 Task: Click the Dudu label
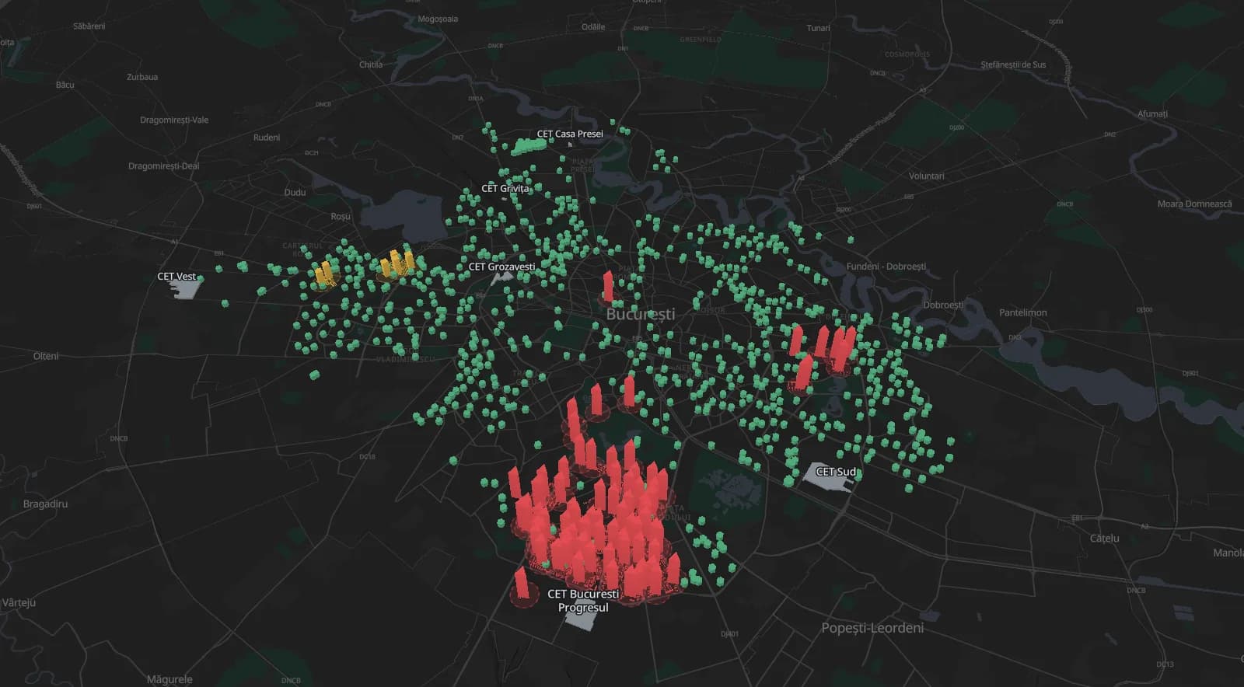[295, 192]
